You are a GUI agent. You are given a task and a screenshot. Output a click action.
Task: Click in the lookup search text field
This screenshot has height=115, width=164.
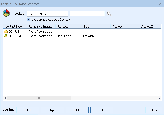tap(87, 14)
